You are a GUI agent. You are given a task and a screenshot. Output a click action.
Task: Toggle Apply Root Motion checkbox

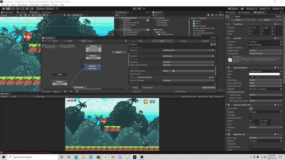(250, 48)
